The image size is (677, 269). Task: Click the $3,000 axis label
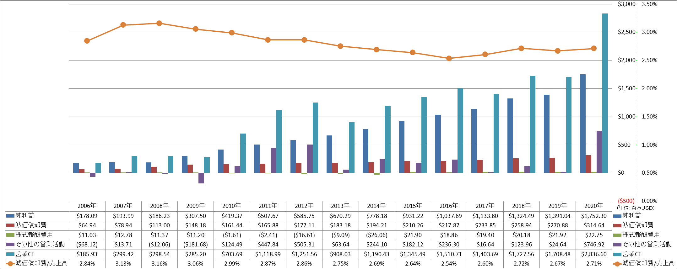coord(626,4)
